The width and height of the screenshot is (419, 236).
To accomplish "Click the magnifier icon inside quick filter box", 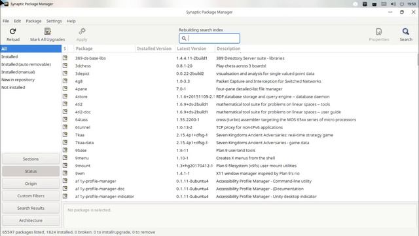I will click(x=184, y=39).
